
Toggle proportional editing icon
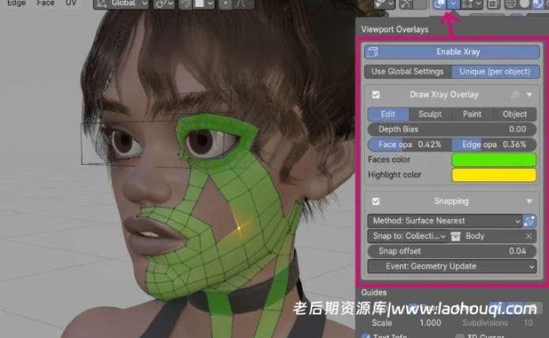coord(225,4)
